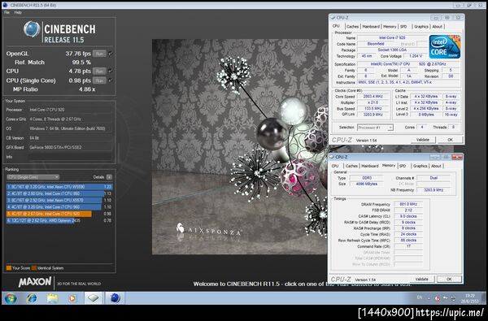Select ranking row Intel Core i7 CPU 860
The height and width of the screenshot is (321, 488).
59,193
